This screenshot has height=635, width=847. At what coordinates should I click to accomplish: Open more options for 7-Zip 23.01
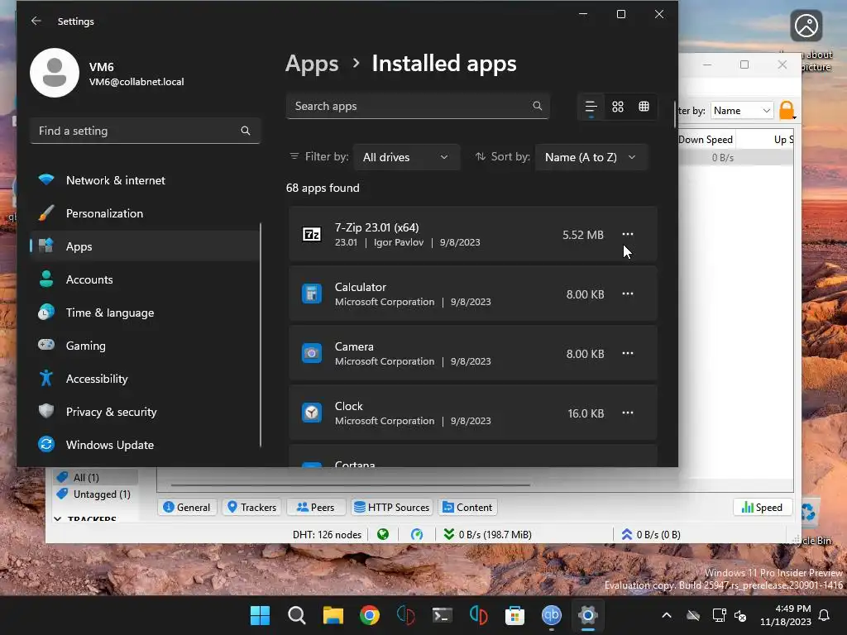click(627, 234)
